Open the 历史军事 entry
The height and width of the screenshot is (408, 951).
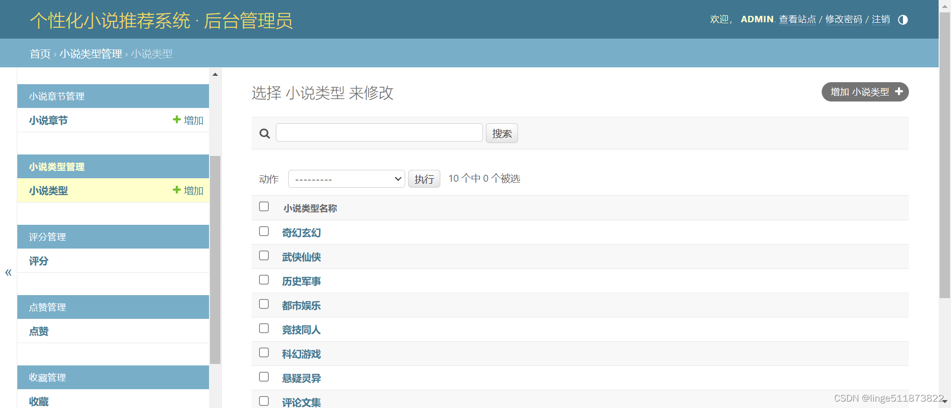(x=301, y=281)
